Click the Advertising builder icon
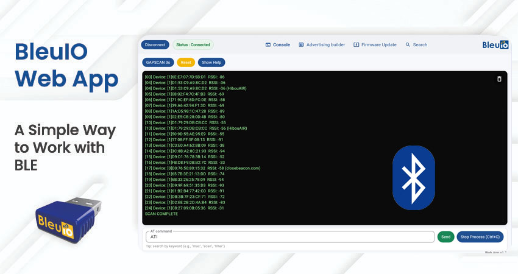Screen dimensions: 518x274 pyautogui.click(x=301, y=44)
